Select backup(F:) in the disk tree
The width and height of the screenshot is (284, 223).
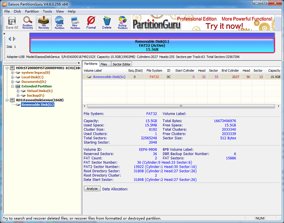(35, 95)
